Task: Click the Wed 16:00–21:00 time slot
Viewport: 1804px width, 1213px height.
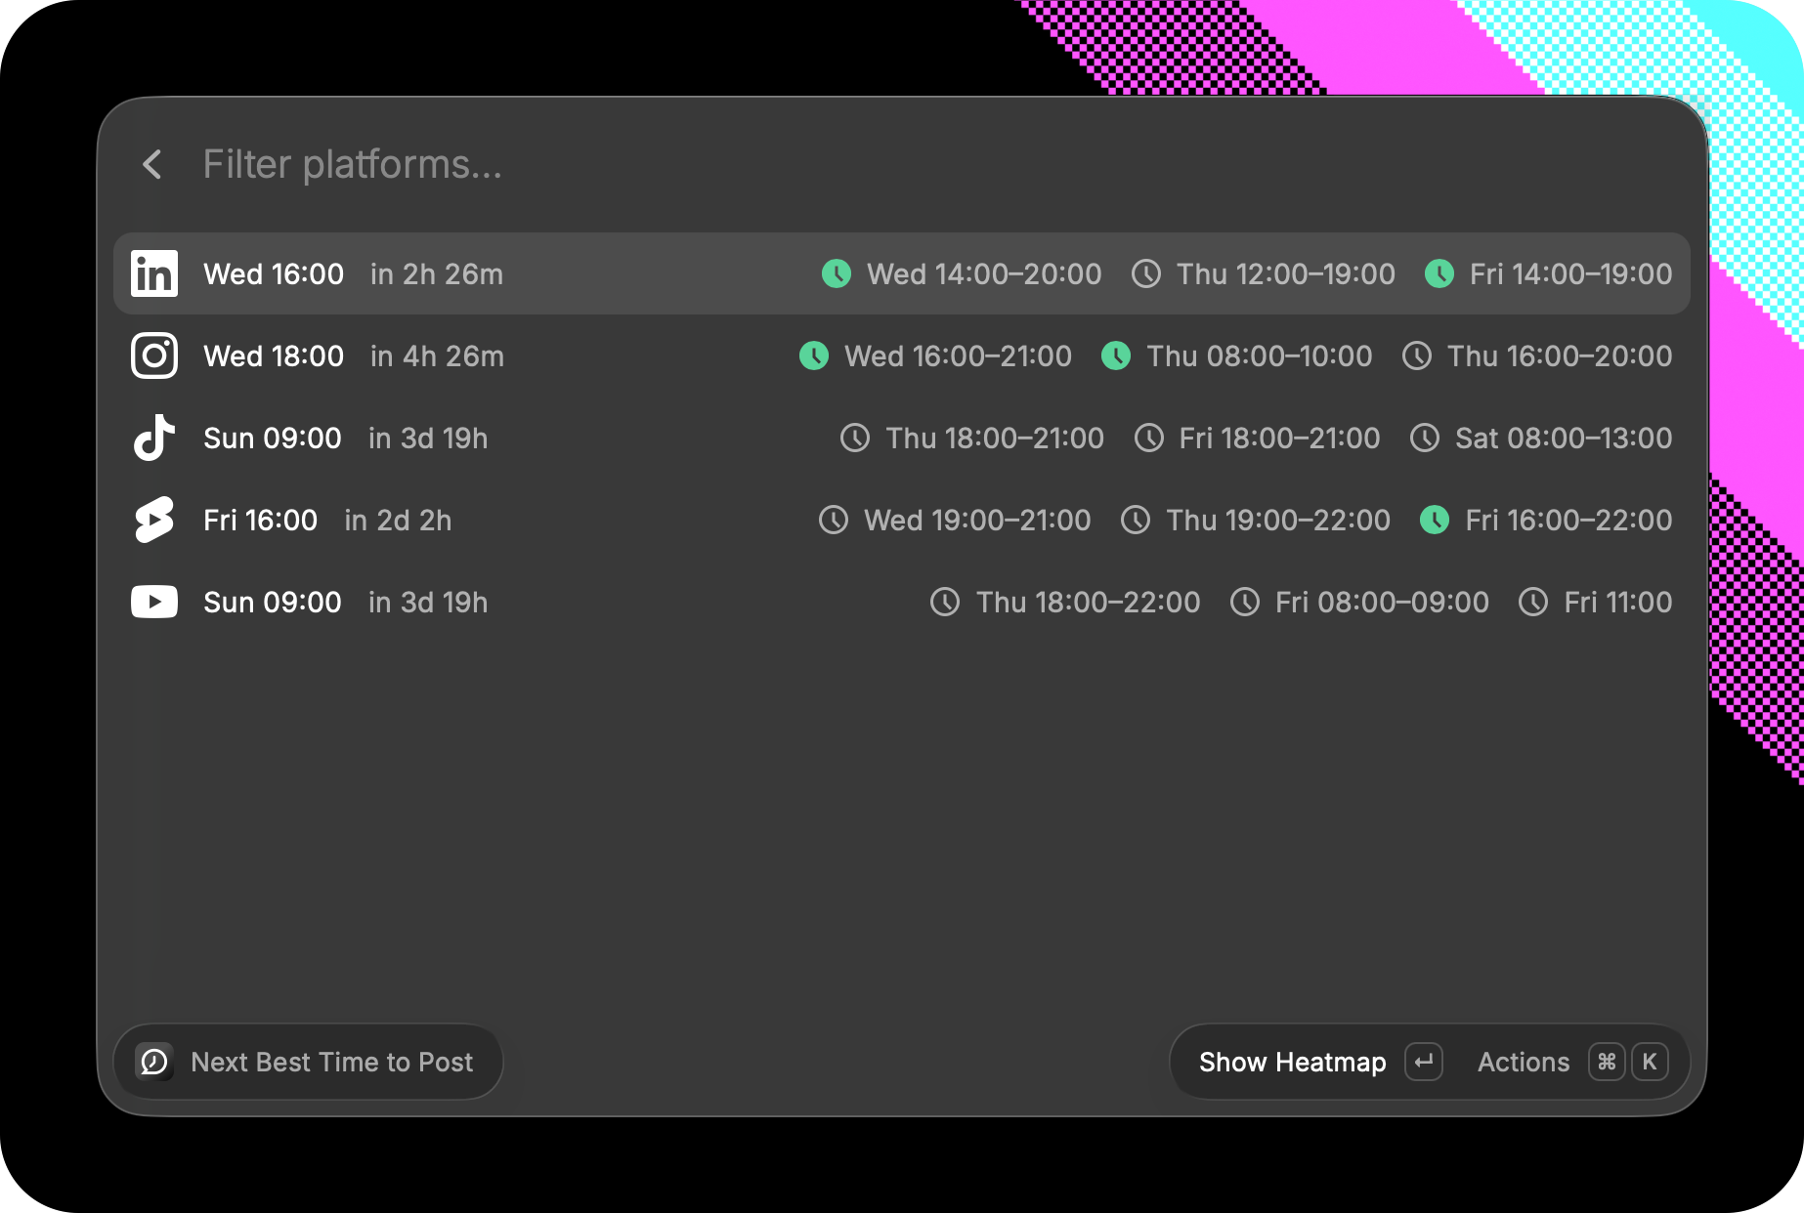Action: click(958, 356)
